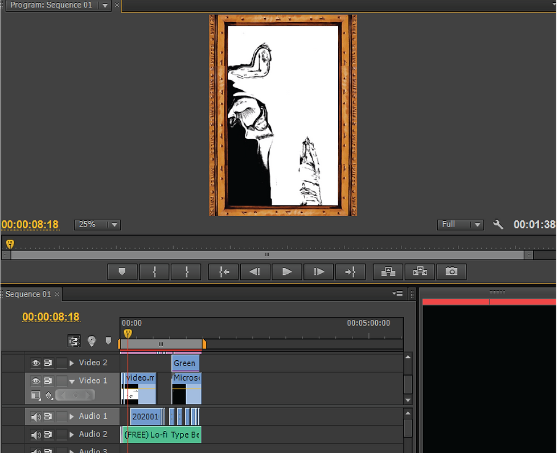Click Program monitor zoom scroll bar

(267, 254)
